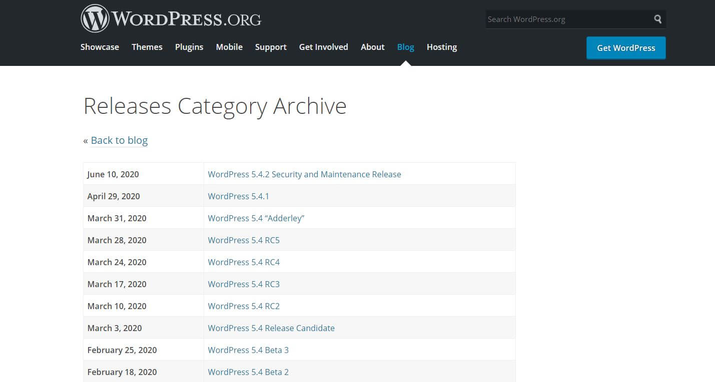Screen dimensions: 715x382
Task: Visit the Get Involved page
Action: tap(324, 47)
